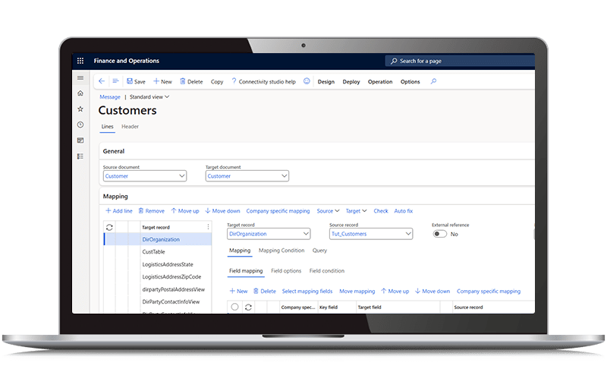Open Workspaces icon in sidebar

pos(80,140)
